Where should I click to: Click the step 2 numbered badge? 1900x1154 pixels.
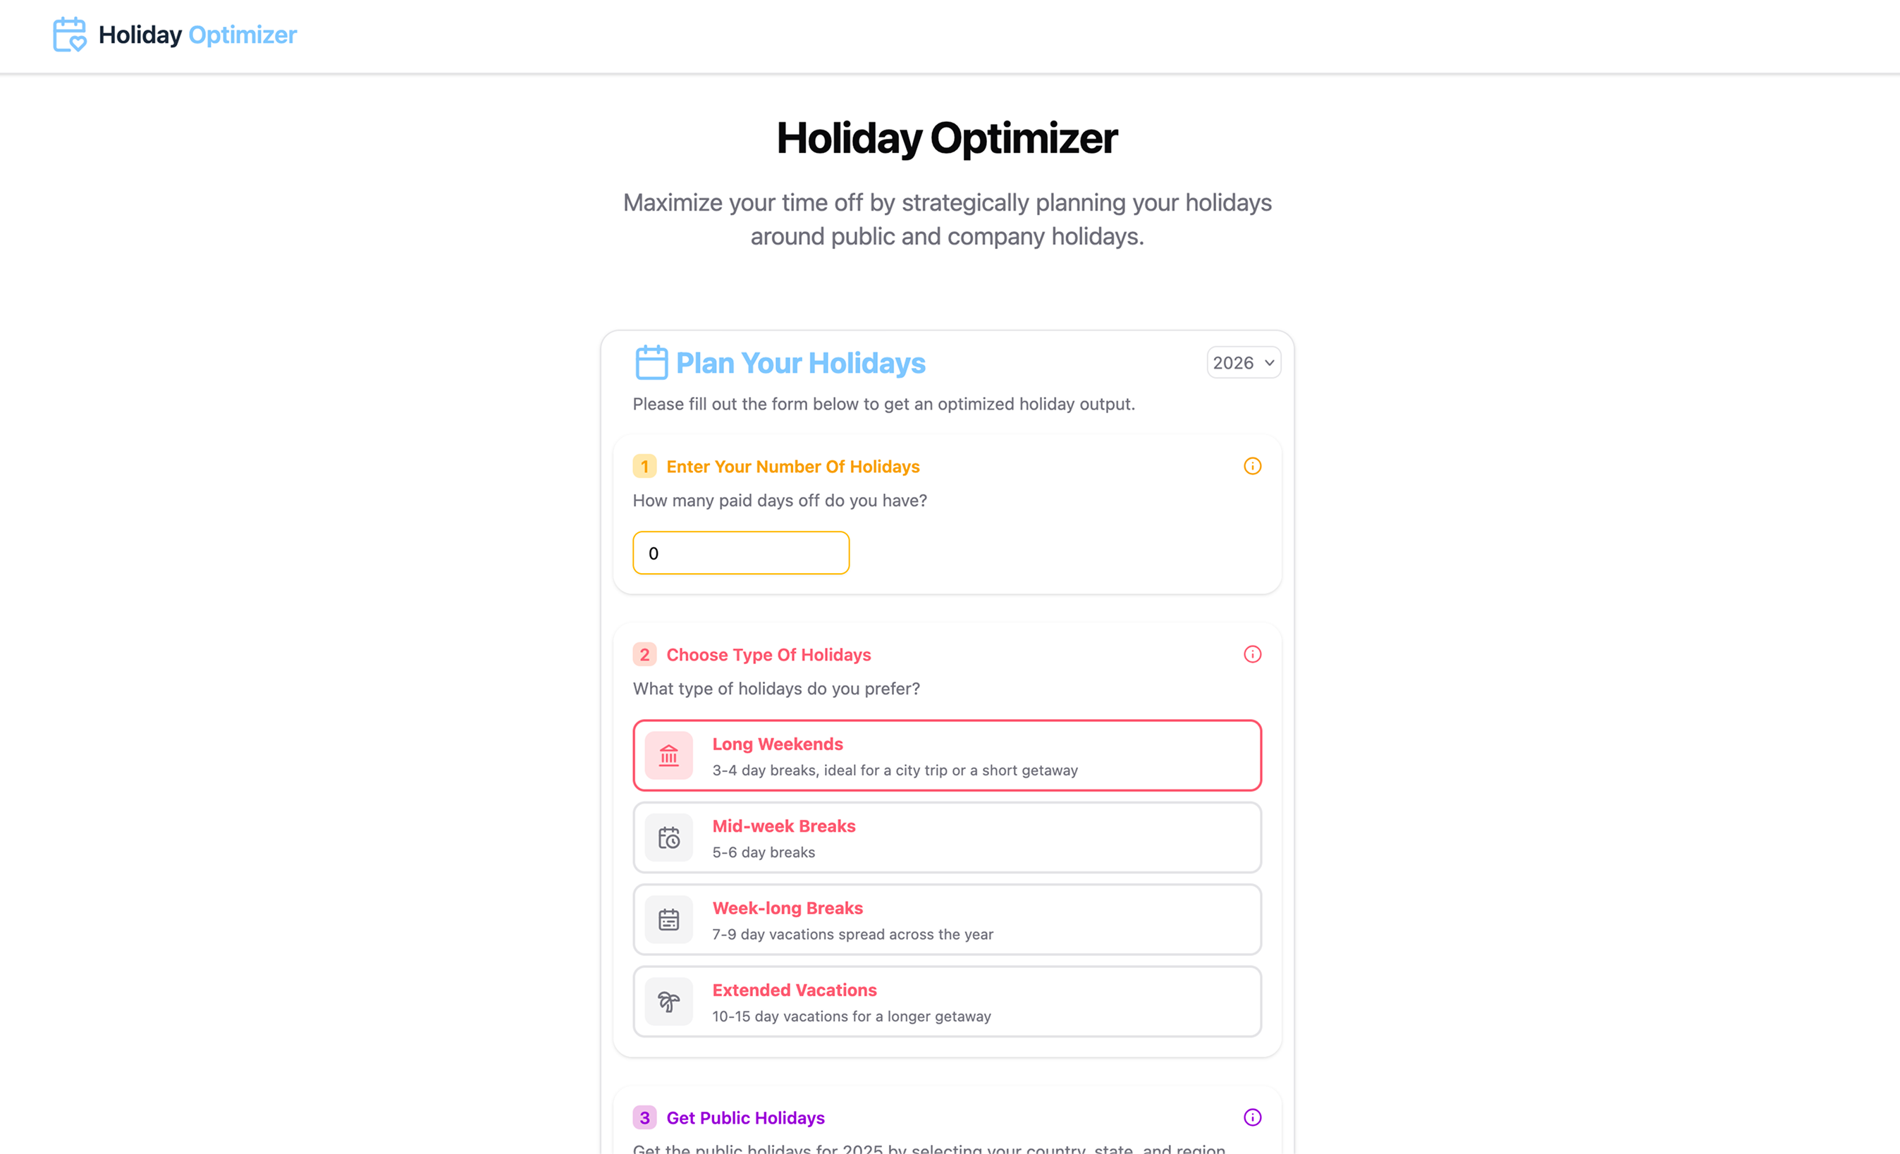point(644,654)
